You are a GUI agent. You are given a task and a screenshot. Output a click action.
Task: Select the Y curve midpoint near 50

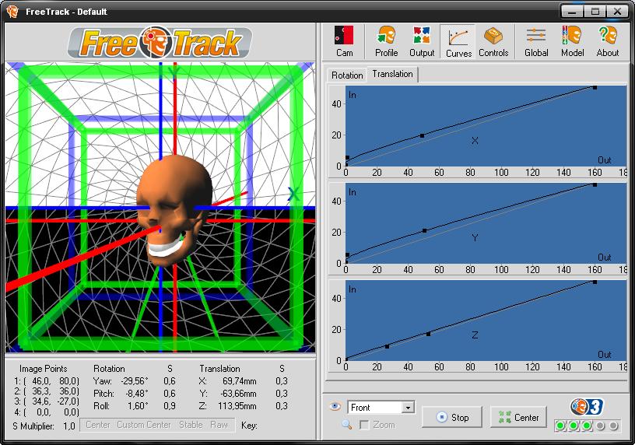[x=424, y=231]
